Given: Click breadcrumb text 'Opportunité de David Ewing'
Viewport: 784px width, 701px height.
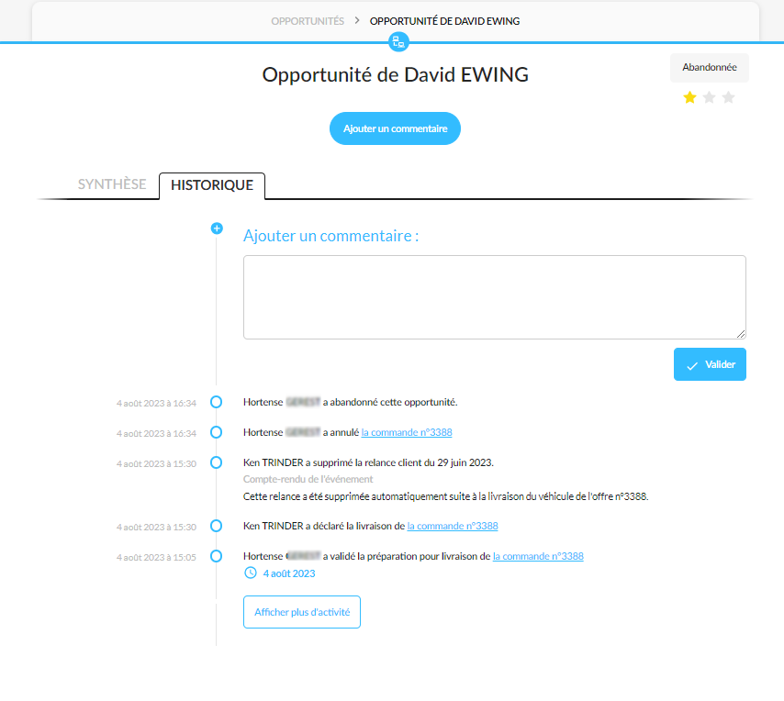Looking at the screenshot, I should tap(444, 21).
